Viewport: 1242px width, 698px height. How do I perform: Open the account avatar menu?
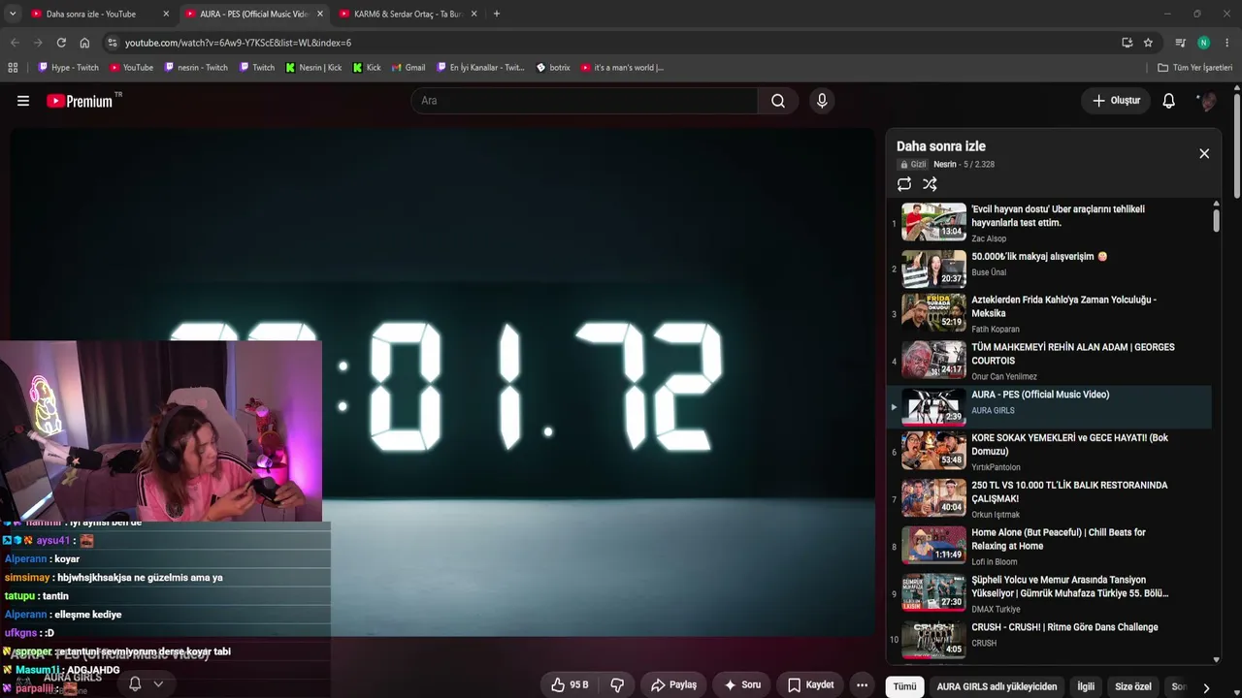(1207, 101)
